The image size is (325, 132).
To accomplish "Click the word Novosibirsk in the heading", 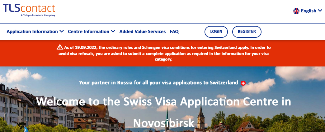I will pyautogui.click(x=164, y=123).
